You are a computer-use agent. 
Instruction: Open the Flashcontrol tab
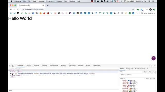96,66
